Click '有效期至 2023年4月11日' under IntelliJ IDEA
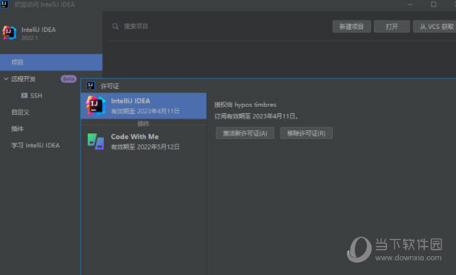This screenshot has height=275, width=456. 145,112
